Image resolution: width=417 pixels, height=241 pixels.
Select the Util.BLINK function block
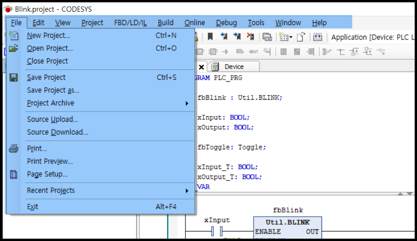pyautogui.click(x=287, y=227)
